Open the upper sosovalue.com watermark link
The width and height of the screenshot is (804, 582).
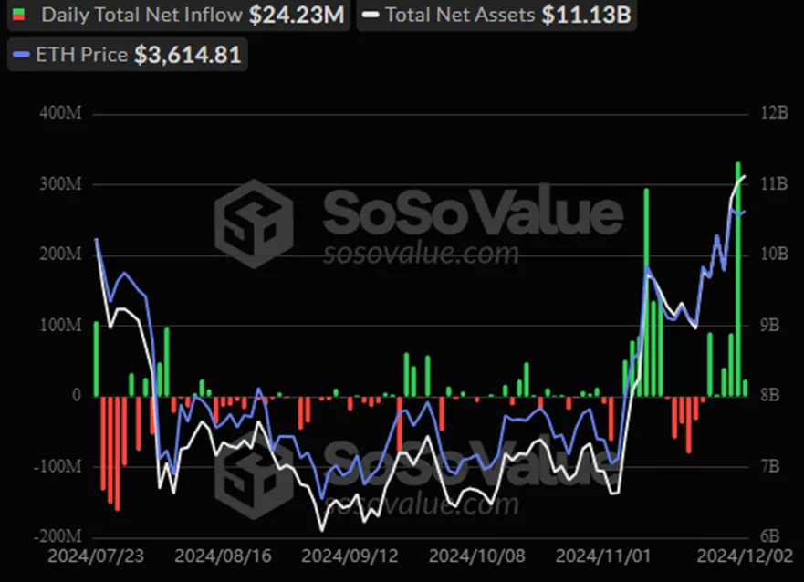coord(421,252)
